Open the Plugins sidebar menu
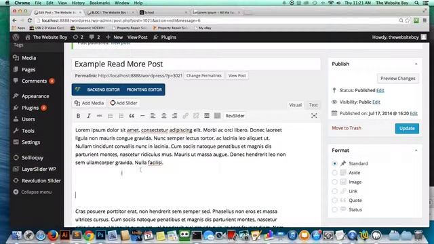 tap(30, 108)
